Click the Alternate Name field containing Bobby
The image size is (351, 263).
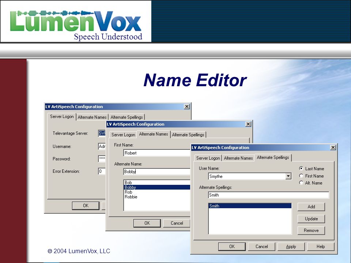click(157, 172)
